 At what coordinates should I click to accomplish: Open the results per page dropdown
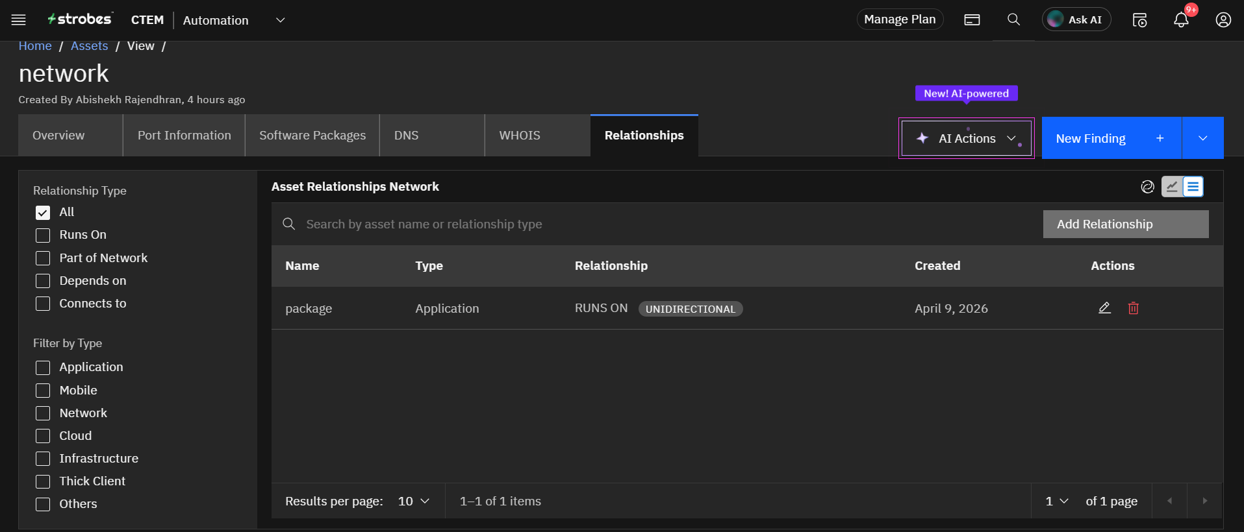coord(414,501)
